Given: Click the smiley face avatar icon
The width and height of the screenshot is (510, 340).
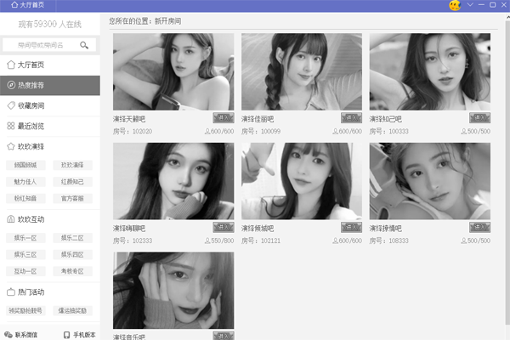Looking at the screenshot, I should (x=455, y=5).
